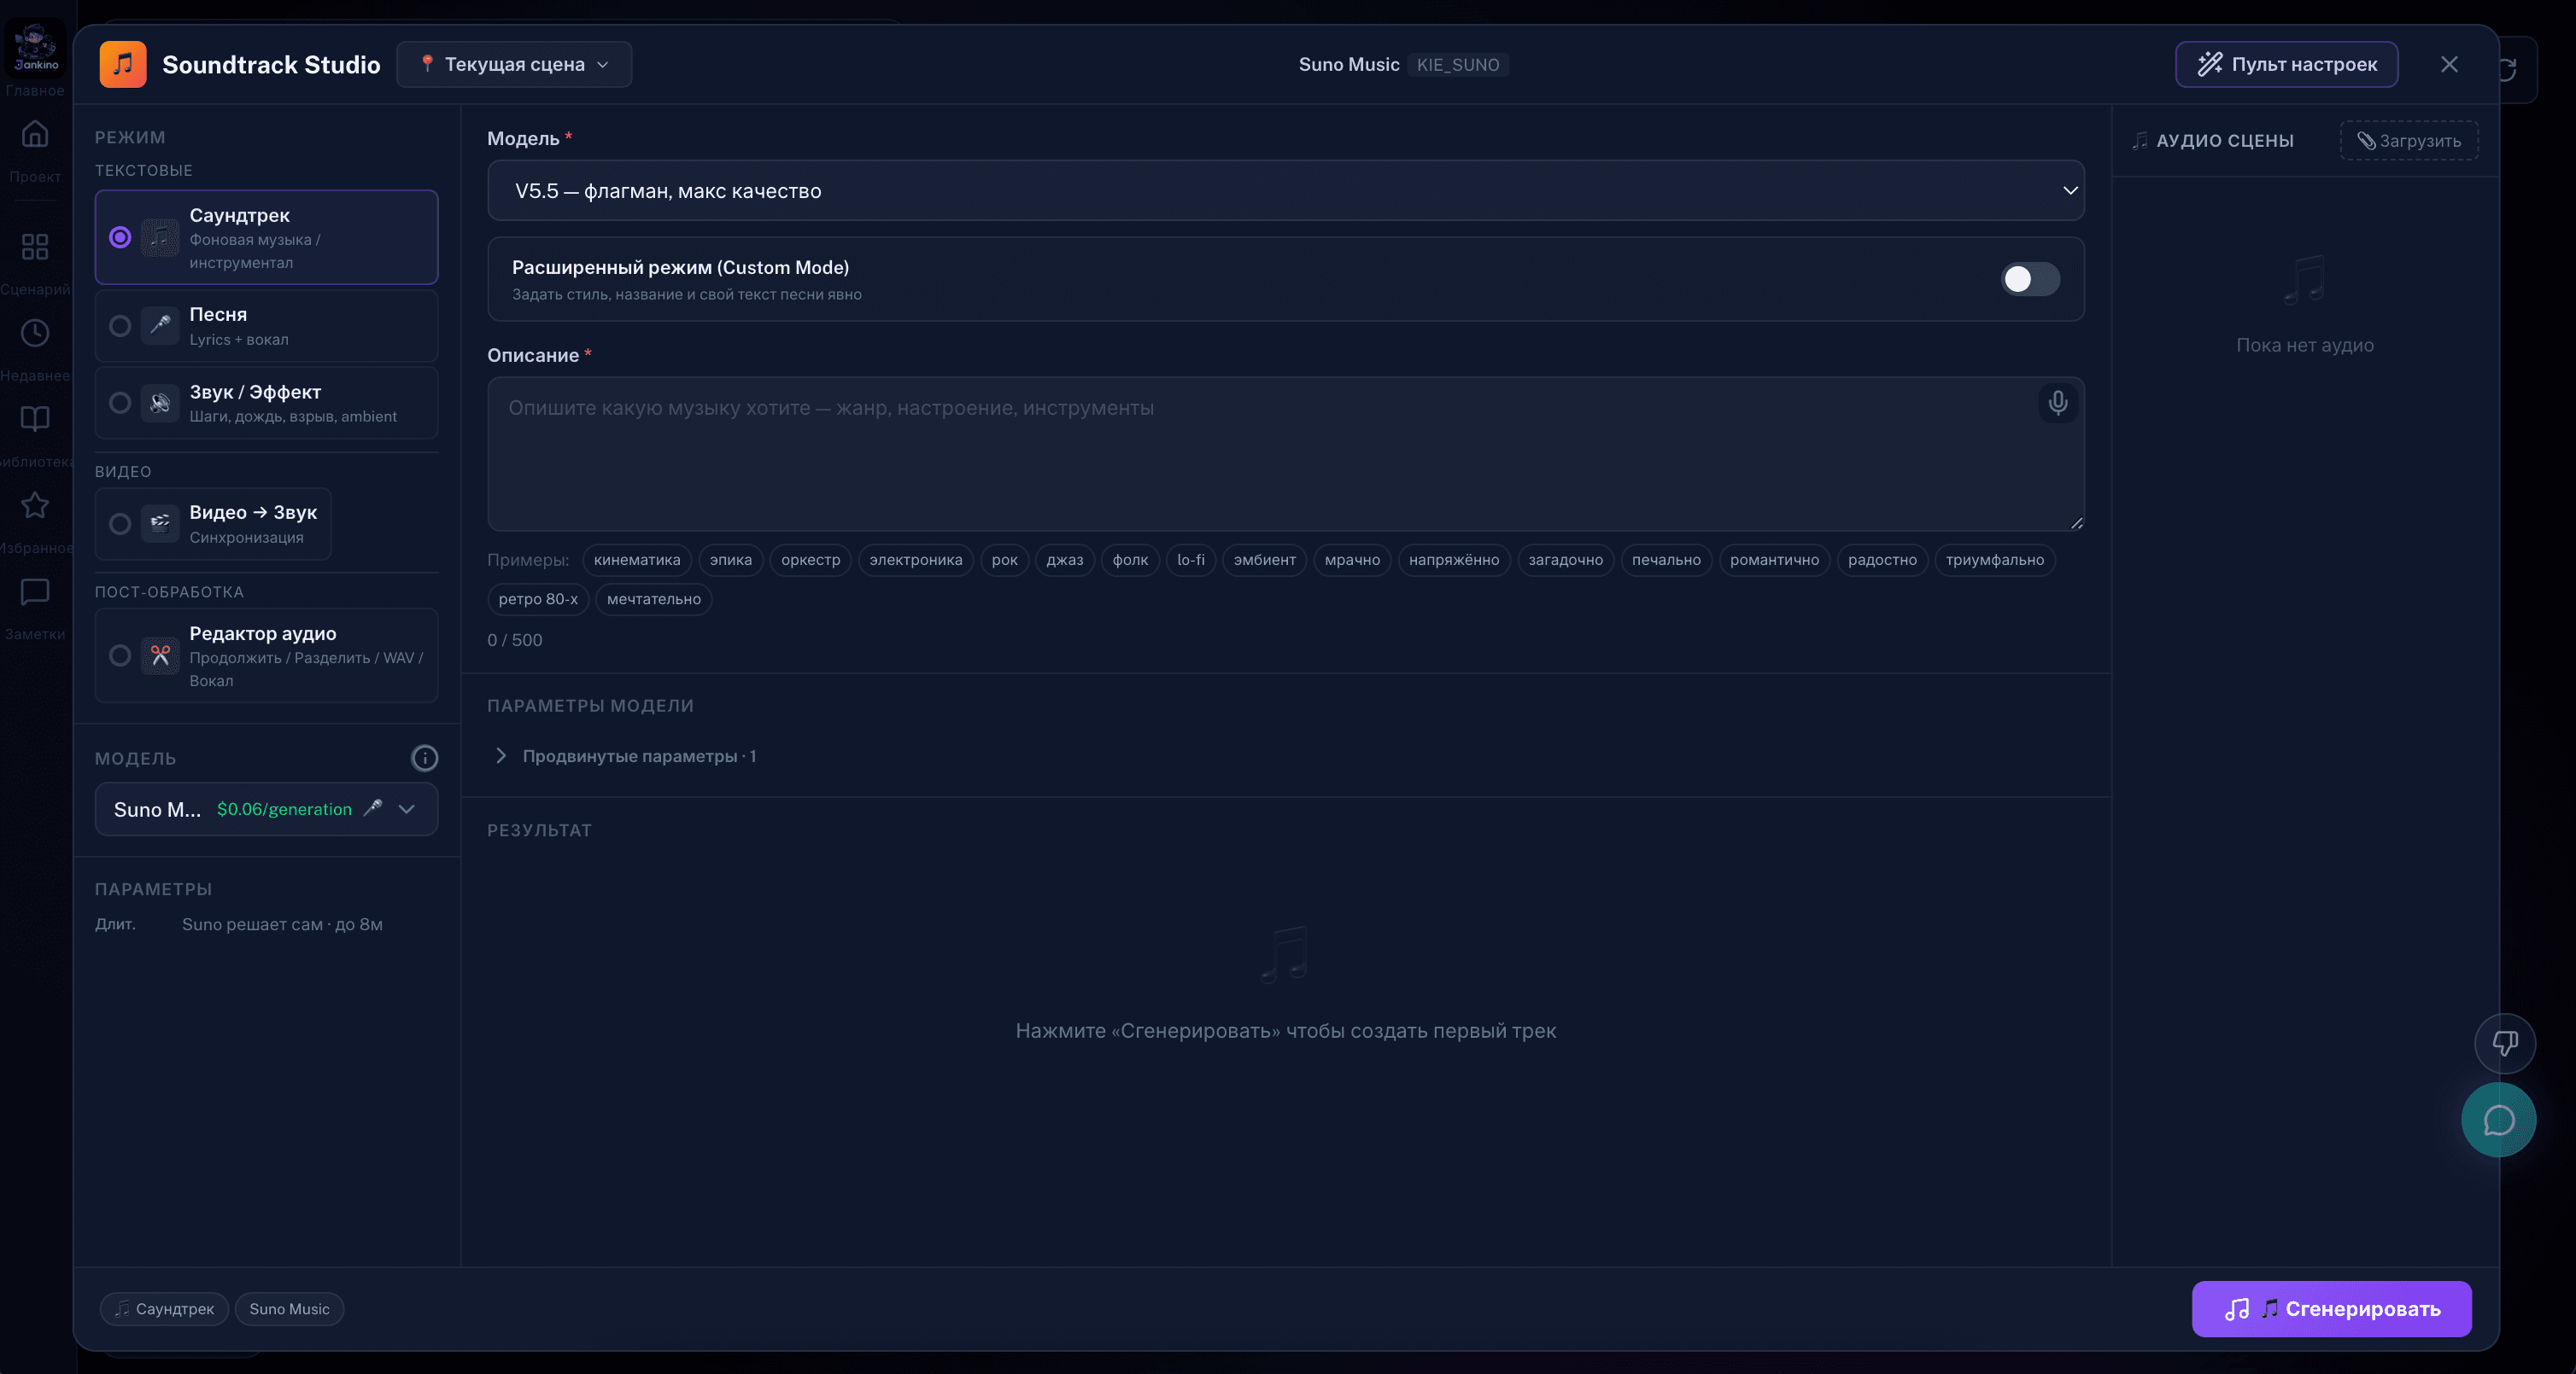The image size is (2576, 1374).
Task: Open the Сценарий grid sidebar icon
Action: click(35, 246)
